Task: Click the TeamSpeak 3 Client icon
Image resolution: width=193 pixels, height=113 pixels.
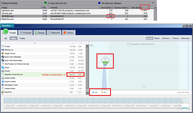Action: [x=3, y=85]
